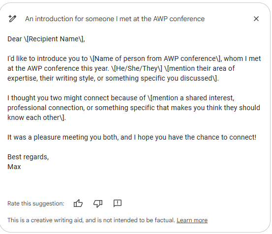Open the report feedback exclamation icon

[118, 204]
